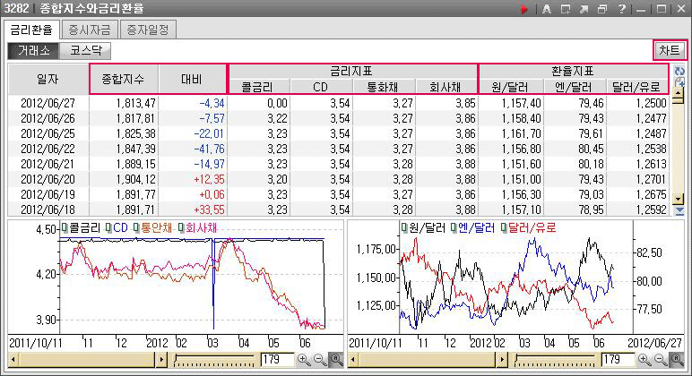Screen dimensions: 692x376
Task: Open the font size 'A' icon in title bar
Action: pyautogui.click(x=547, y=9)
